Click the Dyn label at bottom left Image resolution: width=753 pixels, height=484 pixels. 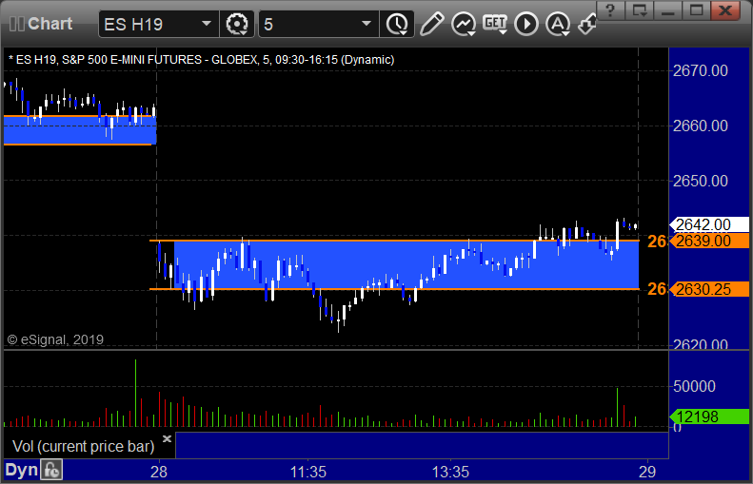(21, 470)
